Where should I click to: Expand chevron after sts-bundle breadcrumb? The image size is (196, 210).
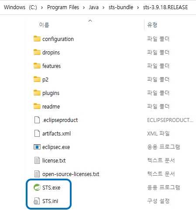coord(138,7)
